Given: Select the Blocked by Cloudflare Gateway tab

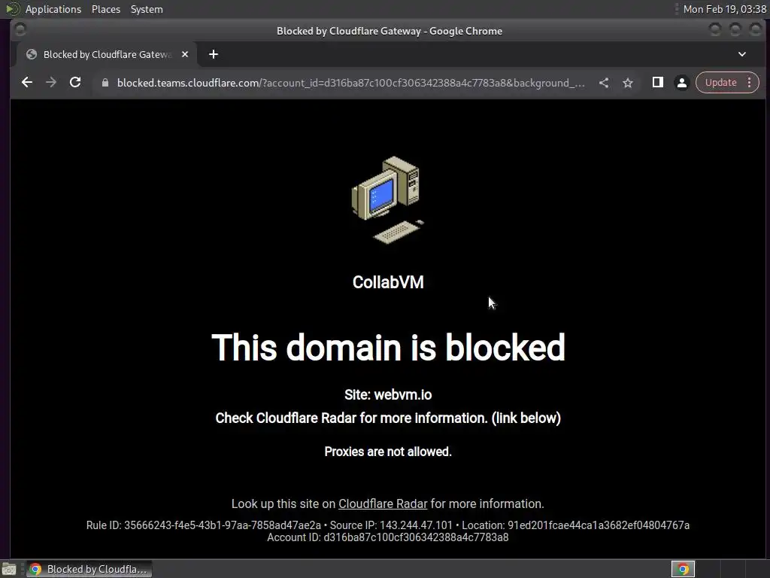Looking at the screenshot, I should [107, 54].
